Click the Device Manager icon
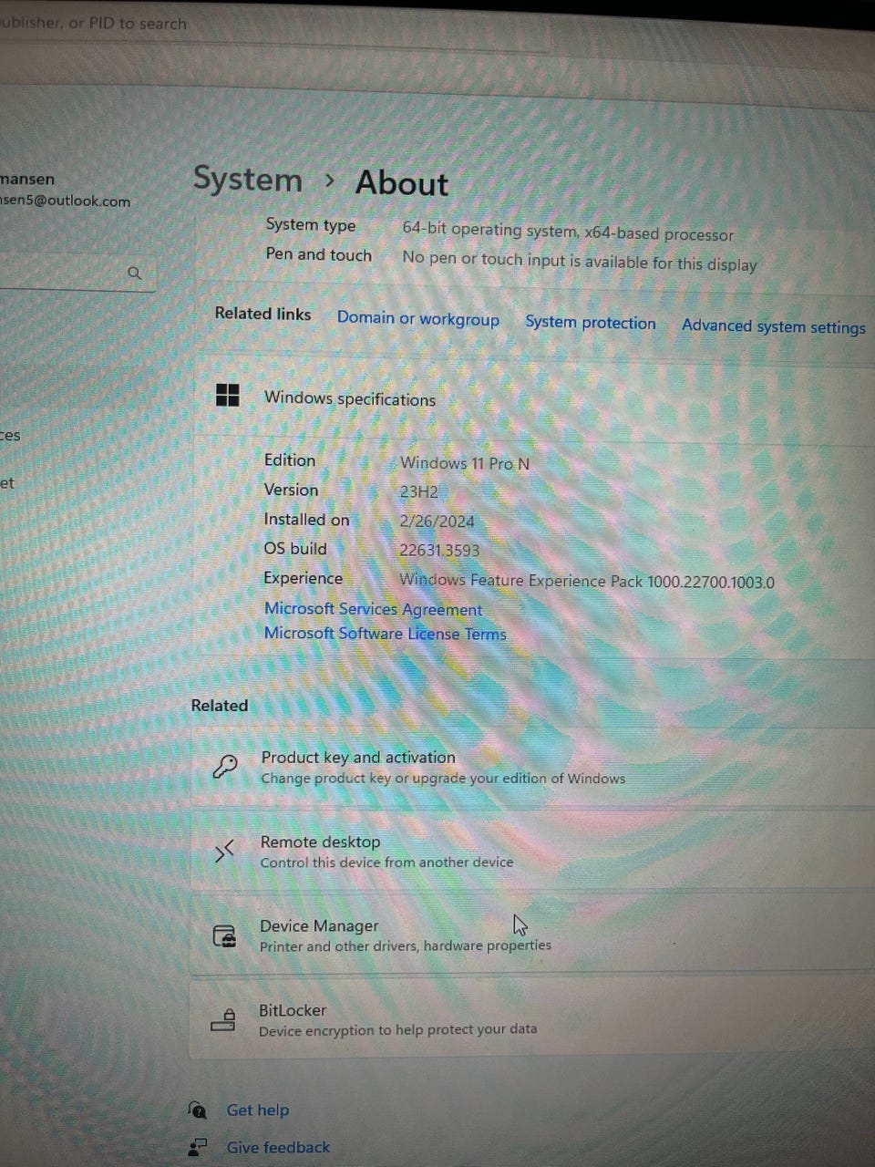 (224, 935)
